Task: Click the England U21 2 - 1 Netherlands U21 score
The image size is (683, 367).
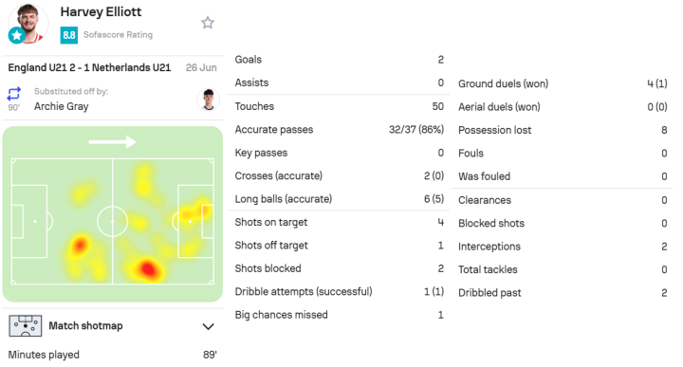Action: pos(90,67)
